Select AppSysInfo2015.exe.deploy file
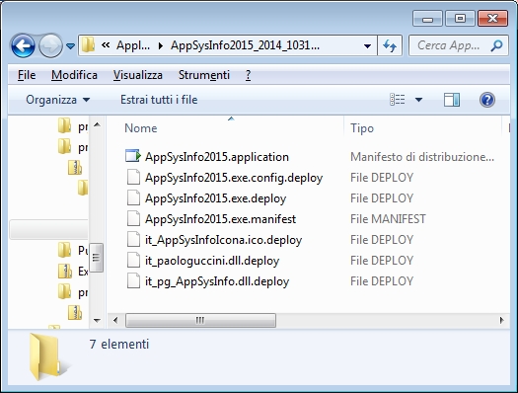Screen dimensions: 518x393 [215, 198]
